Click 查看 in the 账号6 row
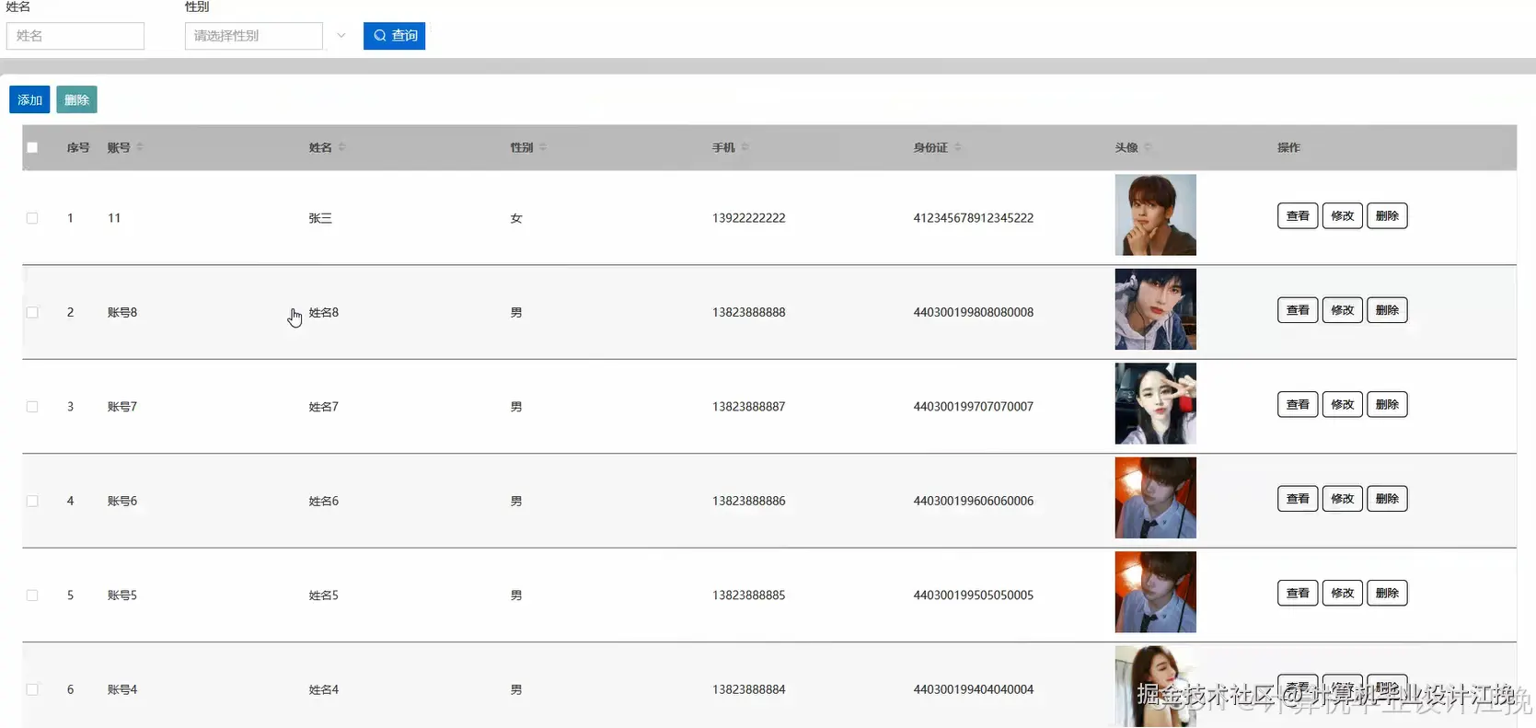This screenshot has height=728, width=1536. pyautogui.click(x=1298, y=499)
